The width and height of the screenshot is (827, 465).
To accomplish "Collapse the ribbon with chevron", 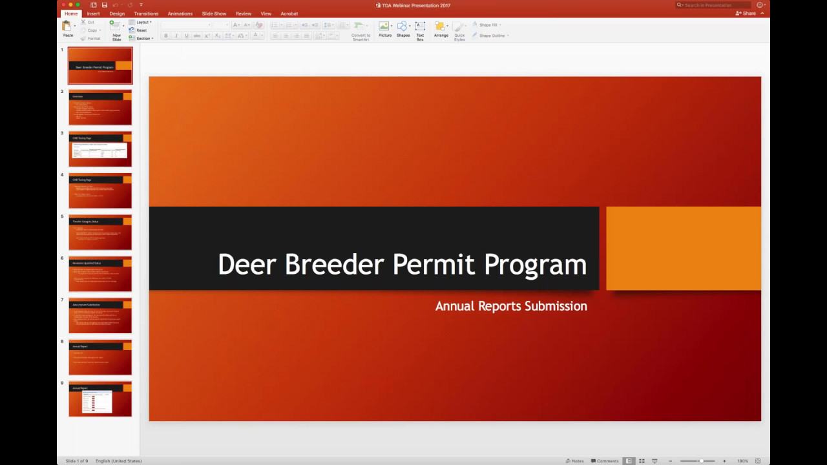I will 762,14.
